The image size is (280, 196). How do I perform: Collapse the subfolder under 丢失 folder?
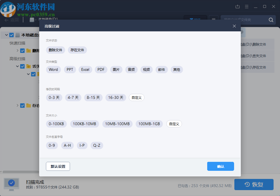tap(28, 74)
